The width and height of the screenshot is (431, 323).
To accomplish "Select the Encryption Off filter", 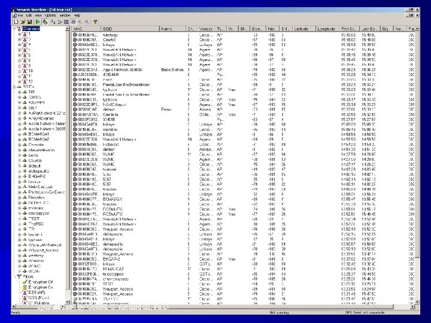I will click(x=41, y=282).
